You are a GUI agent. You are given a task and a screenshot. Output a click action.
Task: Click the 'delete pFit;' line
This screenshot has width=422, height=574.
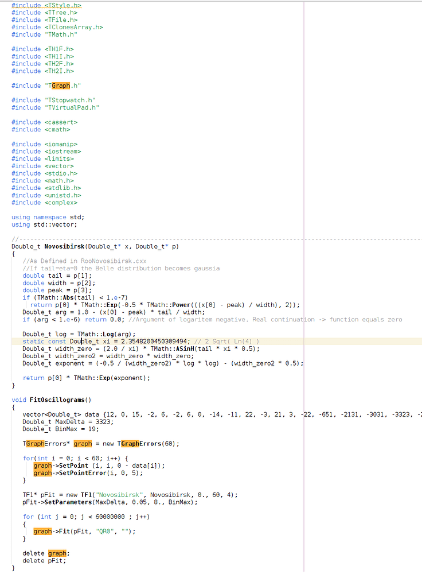44,560
